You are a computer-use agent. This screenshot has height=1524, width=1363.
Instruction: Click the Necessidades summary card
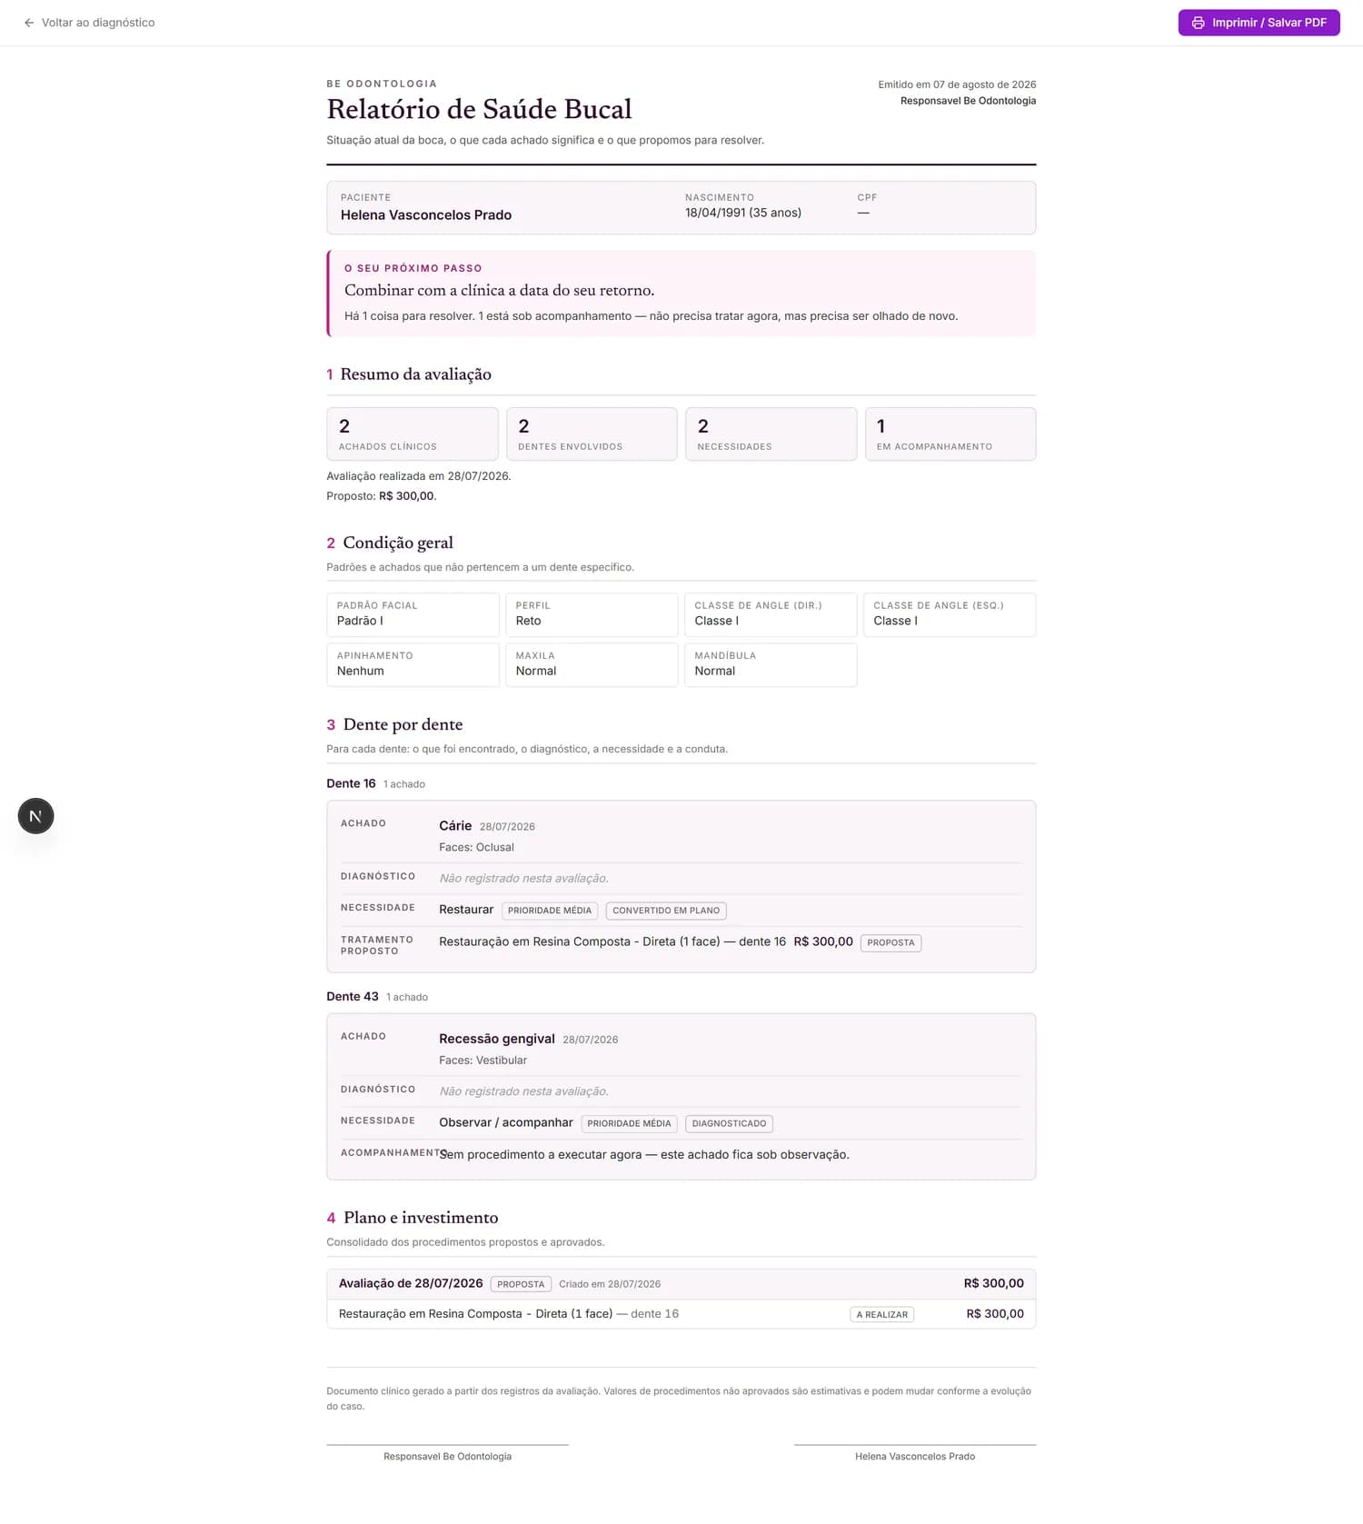point(771,434)
